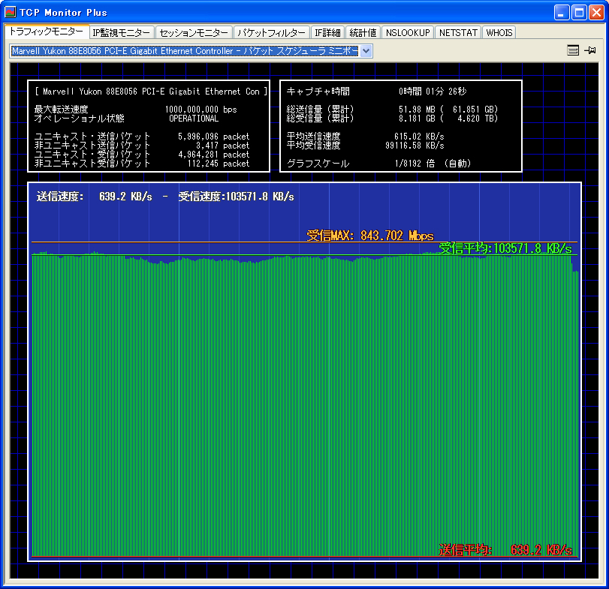
Task: Switch to the NETSTAT tab
Action: click(x=458, y=33)
